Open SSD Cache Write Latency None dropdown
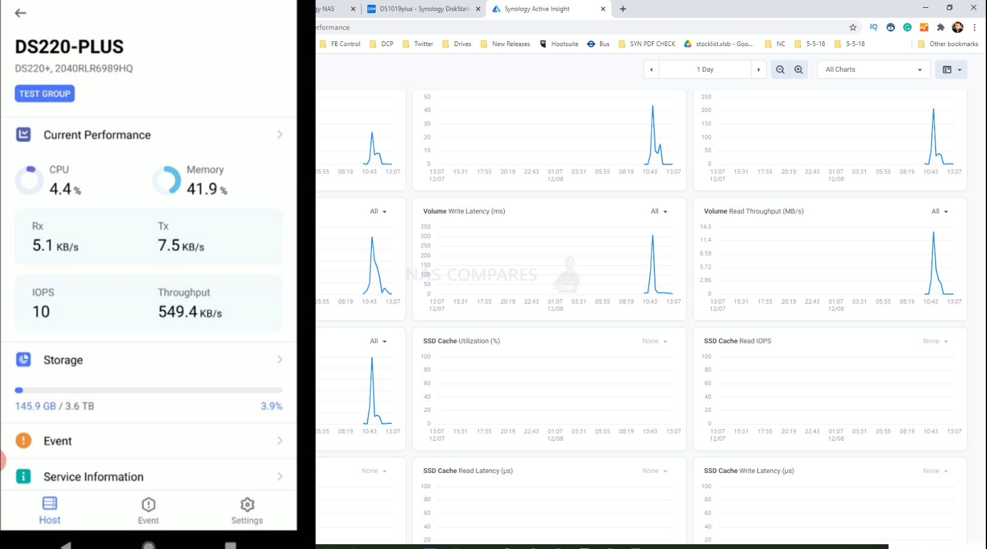Image resolution: width=987 pixels, height=549 pixels. (936, 471)
